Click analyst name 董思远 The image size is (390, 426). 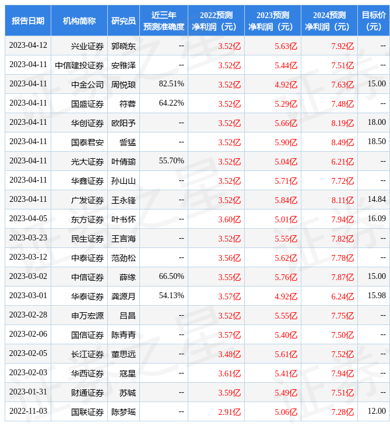click(124, 355)
